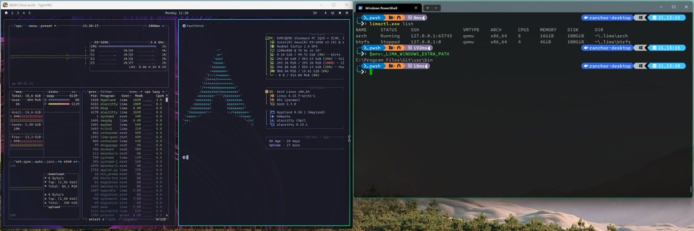Click 'Uptime : 17 mins' line in fastfetch
This screenshot has width=694, height=231.
point(286,144)
